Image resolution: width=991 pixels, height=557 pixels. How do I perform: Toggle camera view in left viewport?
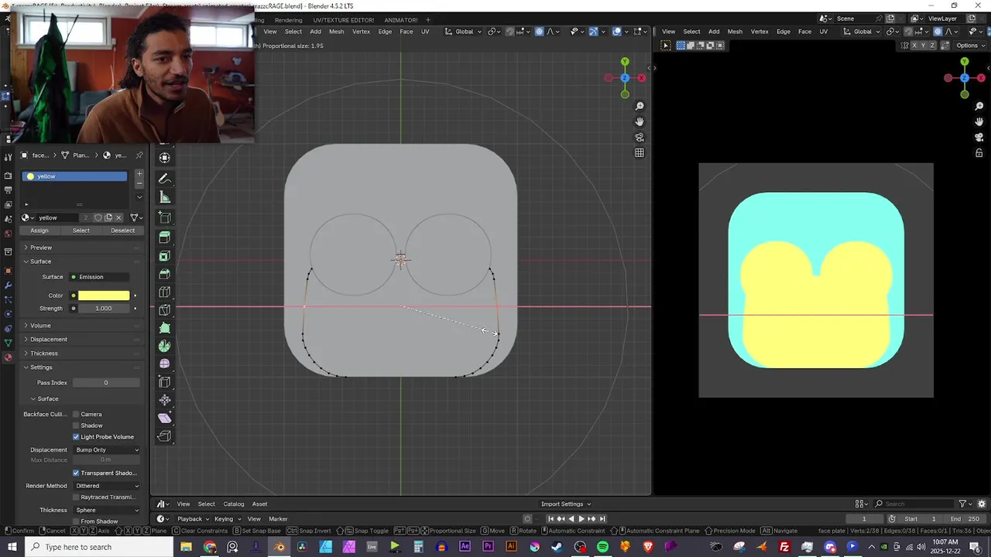(640, 137)
